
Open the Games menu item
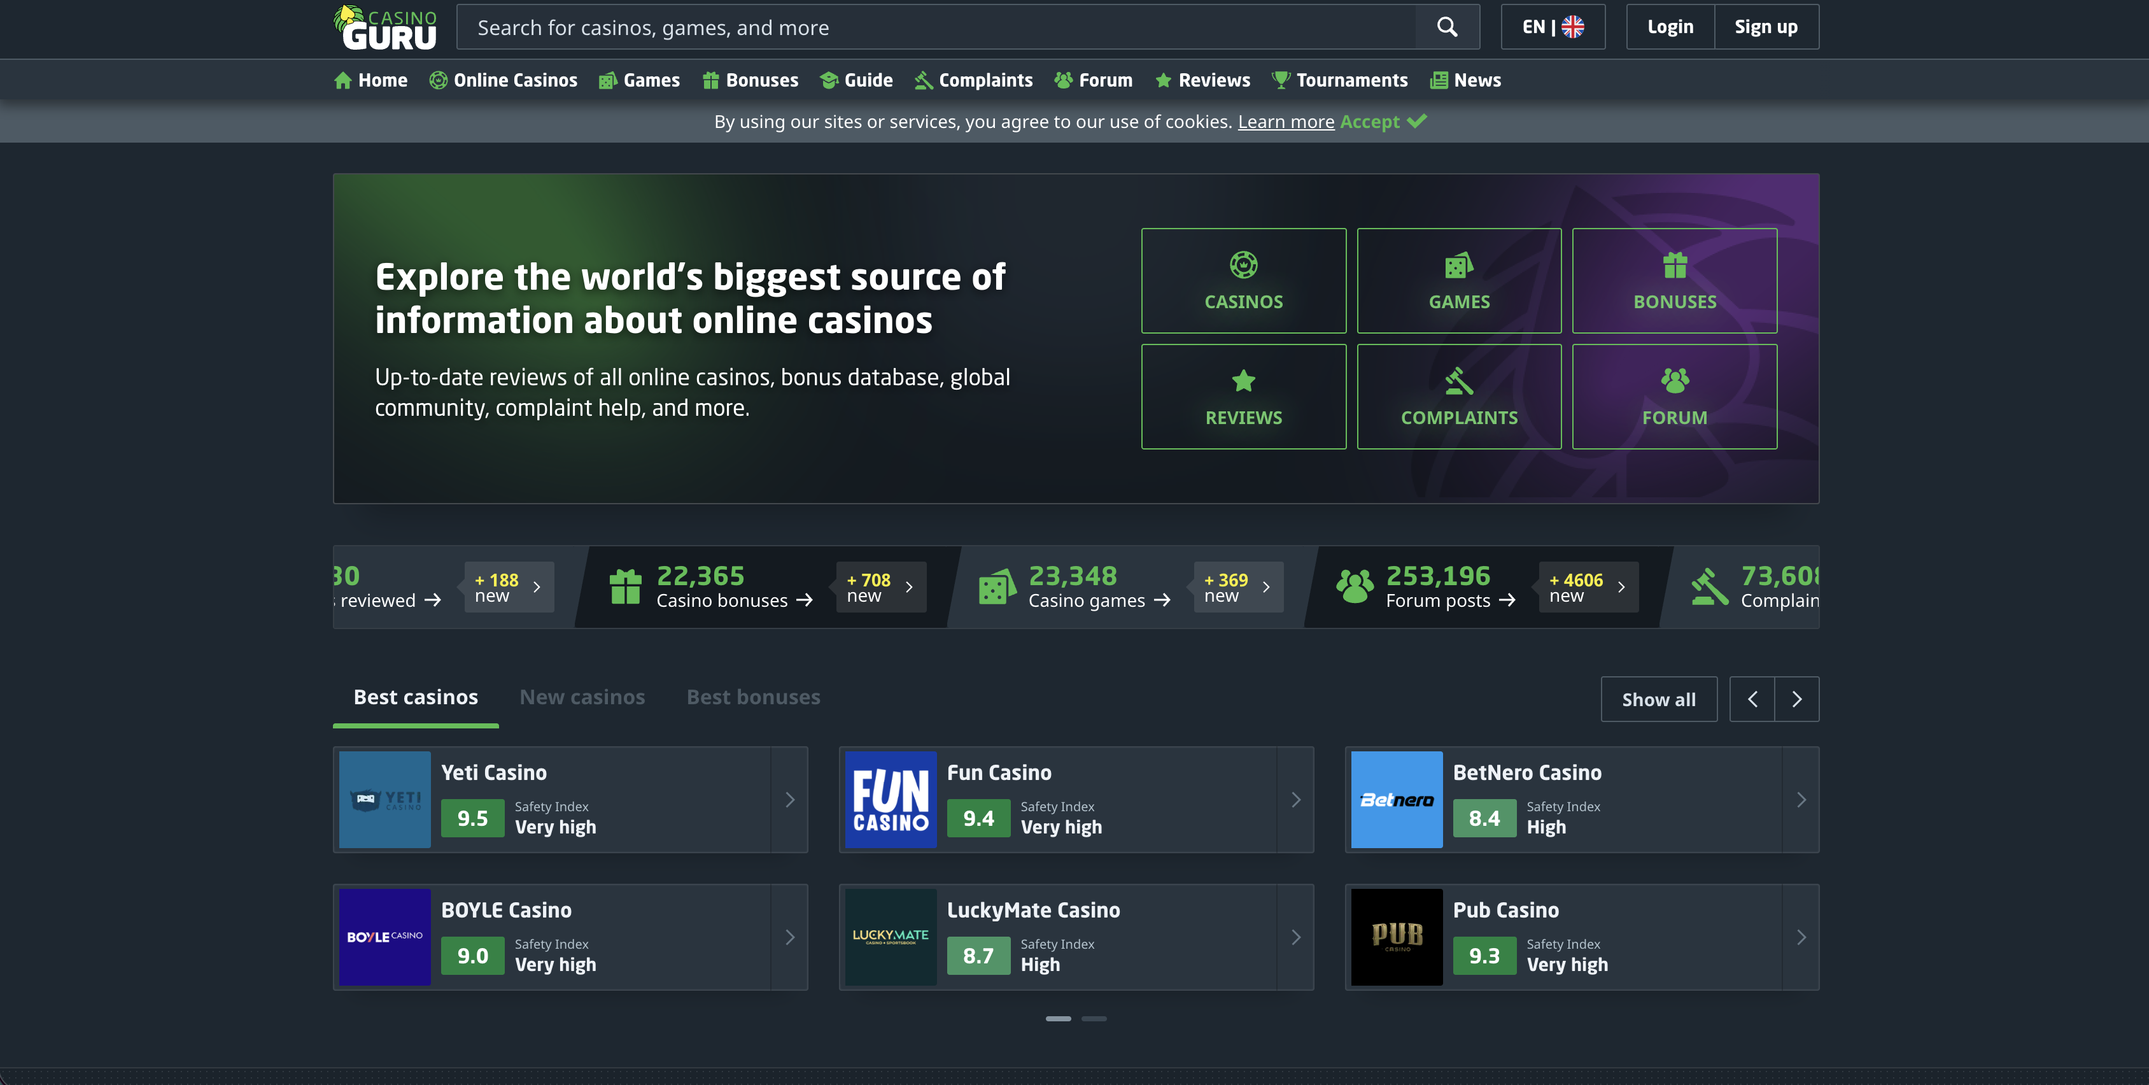pyautogui.click(x=640, y=80)
